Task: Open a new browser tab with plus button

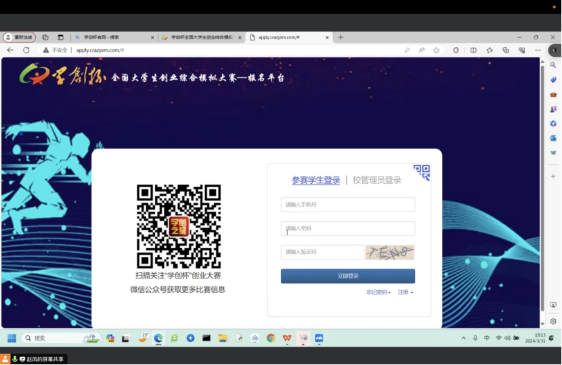Action: coord(341,37)
